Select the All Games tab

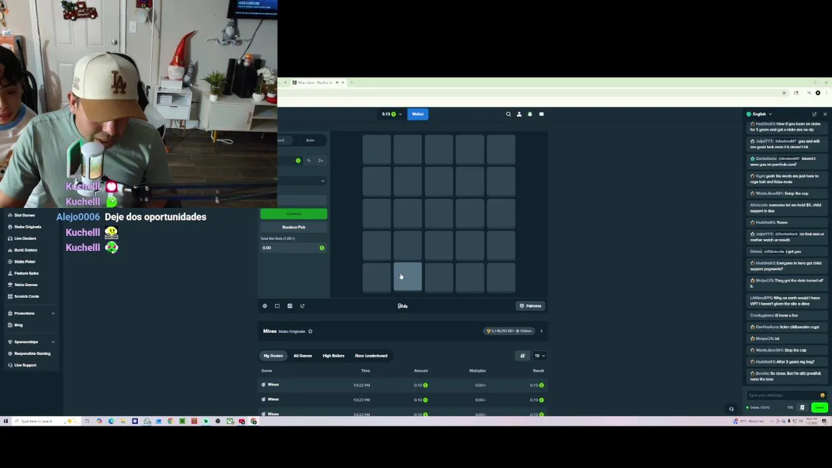(x=302, y=356)
